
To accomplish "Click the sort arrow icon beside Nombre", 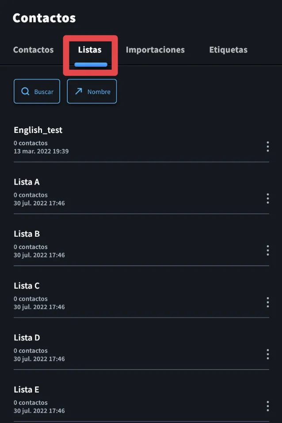I will (x=79, y=91).
